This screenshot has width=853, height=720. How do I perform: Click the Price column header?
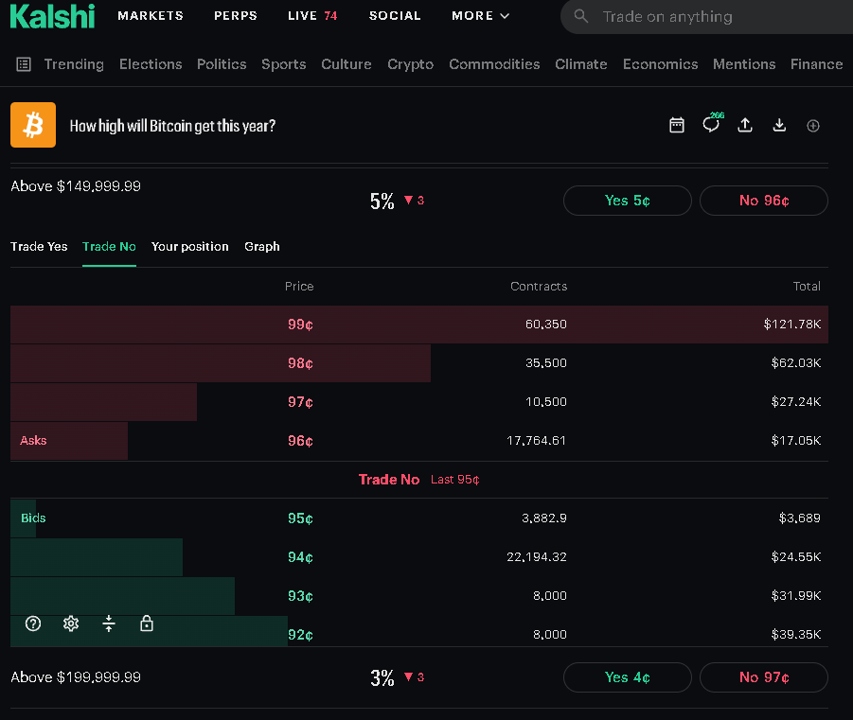pyautogui.click(x=299, y=286)
